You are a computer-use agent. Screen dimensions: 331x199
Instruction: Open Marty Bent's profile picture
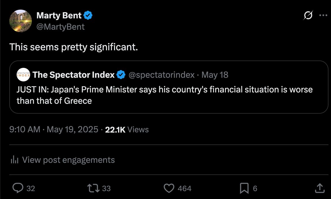(21, 21)
